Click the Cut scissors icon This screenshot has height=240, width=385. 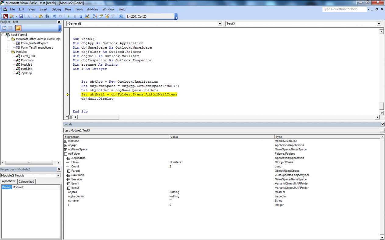pyautogui.click(x=28, y=16)
